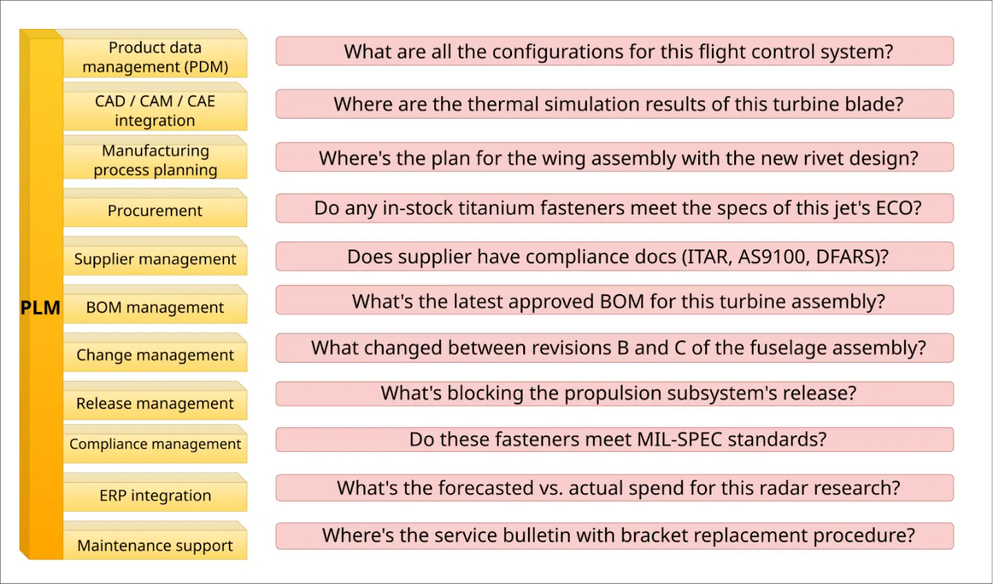Select the flight control system configurations question

click(x=614, y=52)
